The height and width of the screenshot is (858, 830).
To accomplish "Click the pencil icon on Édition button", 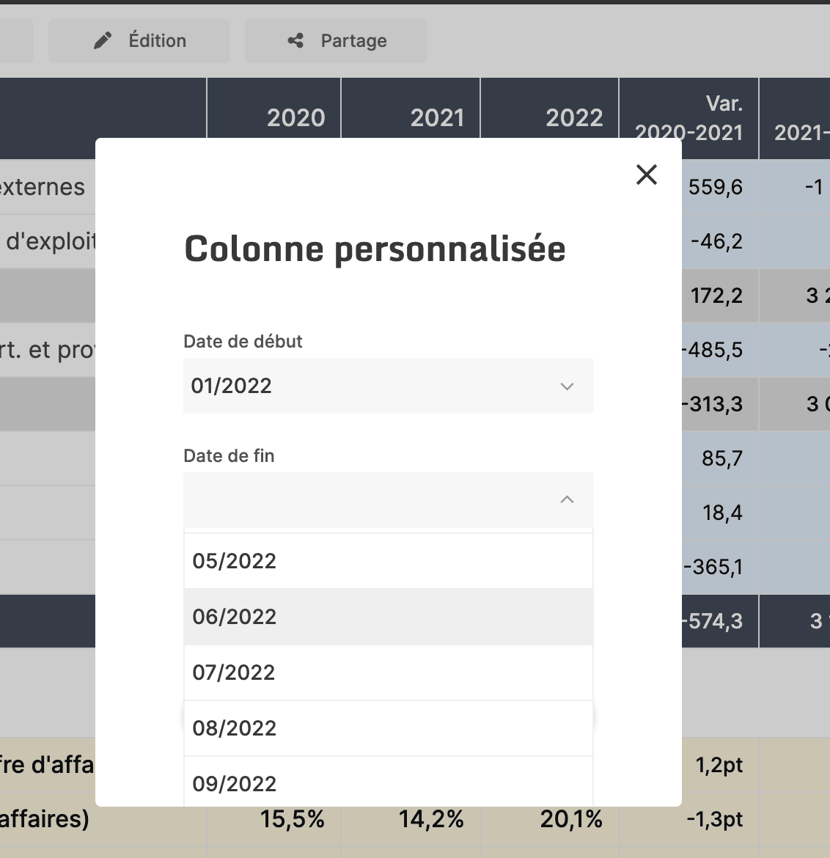I will pos(103,40).
